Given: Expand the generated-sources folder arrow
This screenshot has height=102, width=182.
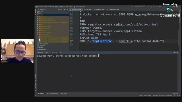Looking at the screenshot, I should click(x=38, y=19).
